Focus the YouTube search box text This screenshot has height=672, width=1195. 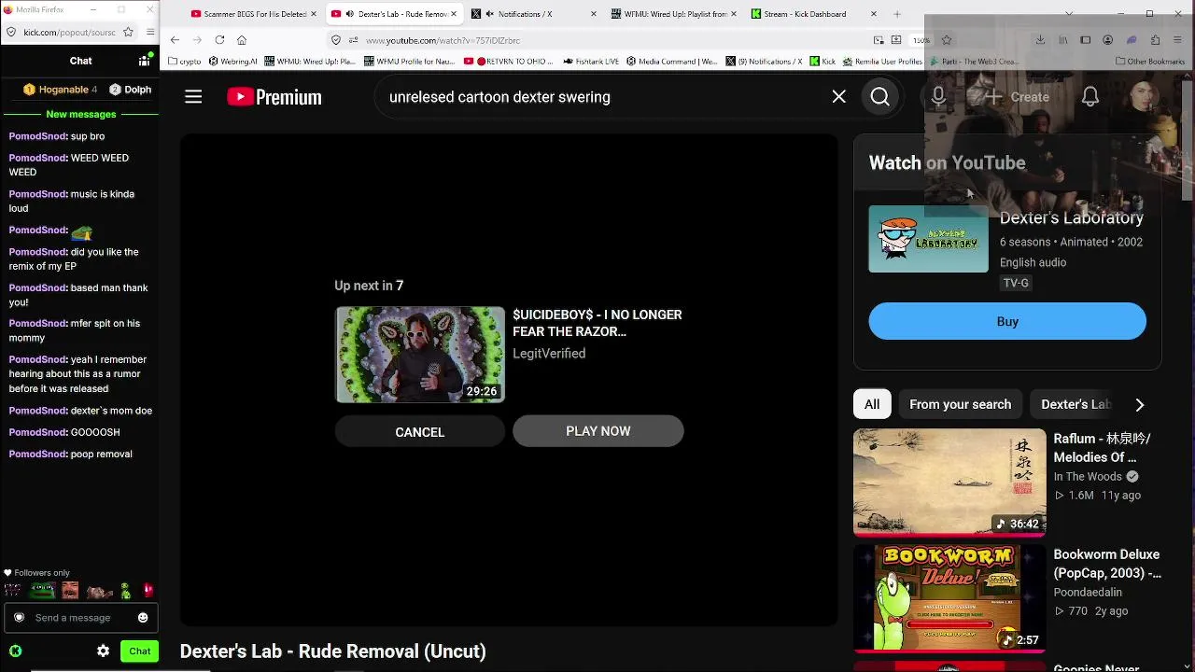pos(499,97)
